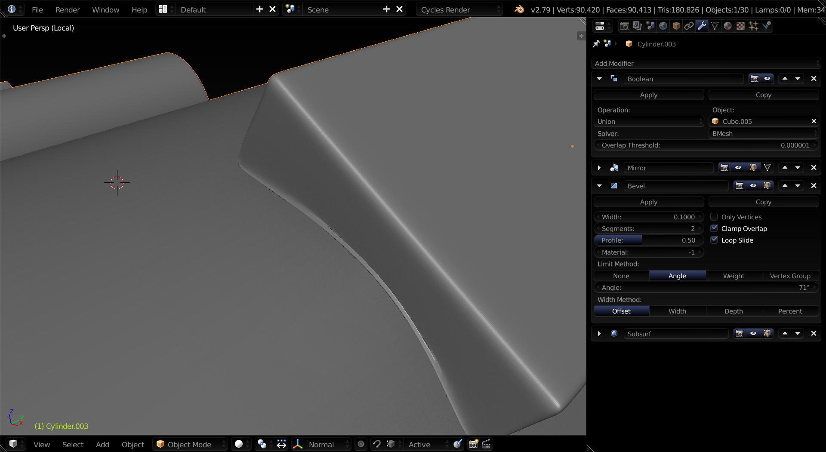Open the Scene properties tab
The height and width of the screenshot is (452, 826).
pyautogui.click(x=650, y=26)
